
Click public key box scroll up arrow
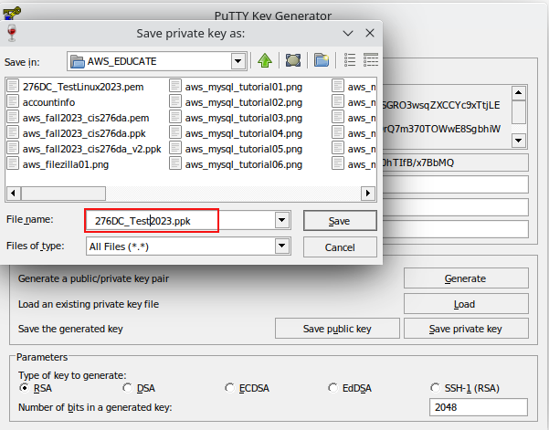[519, 93]
